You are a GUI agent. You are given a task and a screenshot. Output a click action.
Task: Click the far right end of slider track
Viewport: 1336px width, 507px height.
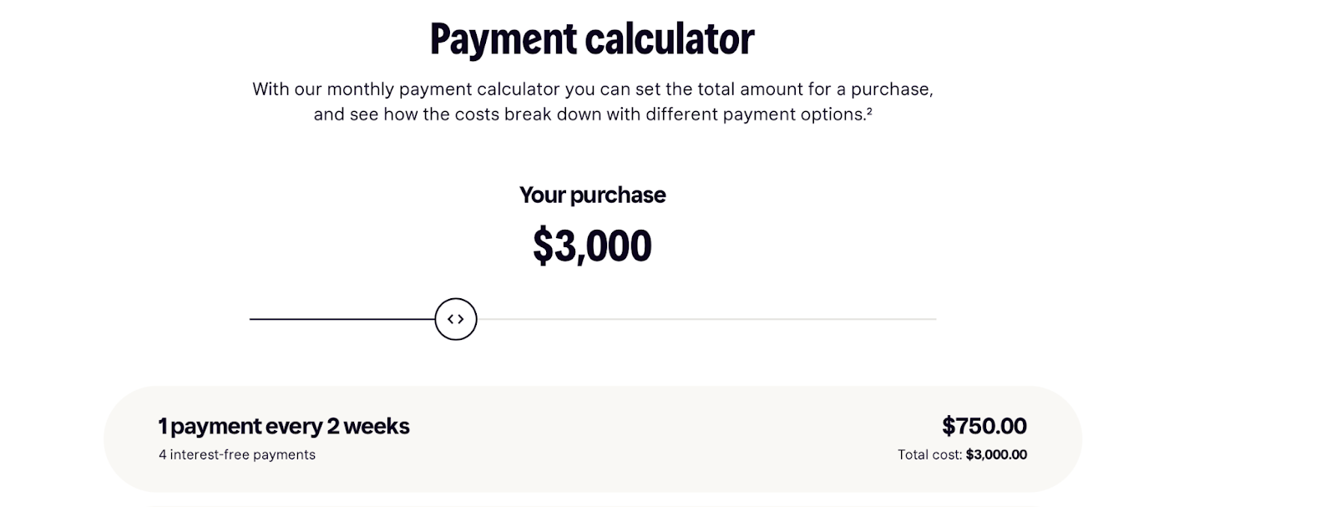[x=934, y=319]
